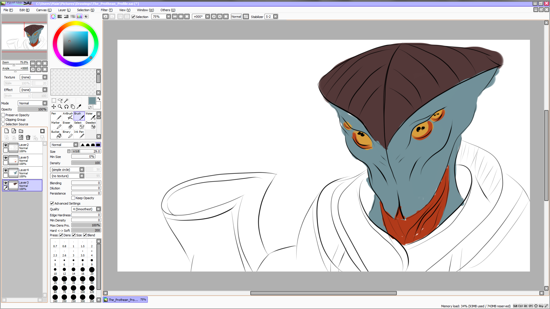Select the Bucket fill tool
The height and width of the screenshot is (309, 550).
[x=56, y=134]
